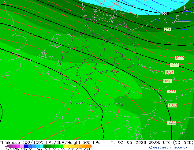Select the 1030 pressure isobar label
This screenshot has width=194, height=150.
(173, 105)
